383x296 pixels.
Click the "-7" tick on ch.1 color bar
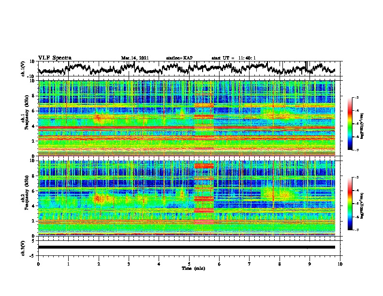tap(357, 150)
